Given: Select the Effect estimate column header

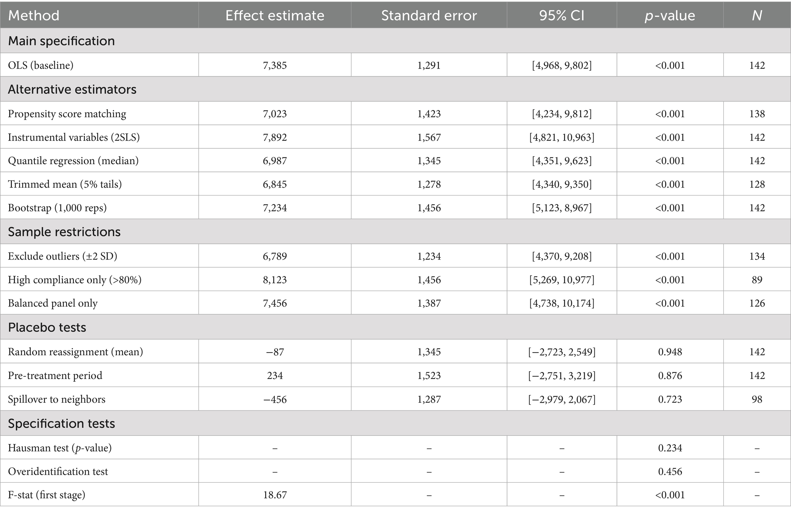Looking at the screenshot, I should click(275, 16).
